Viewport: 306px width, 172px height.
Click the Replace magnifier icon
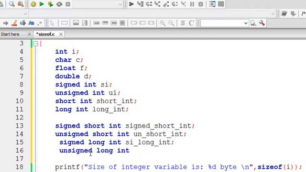tap(21, 4)
